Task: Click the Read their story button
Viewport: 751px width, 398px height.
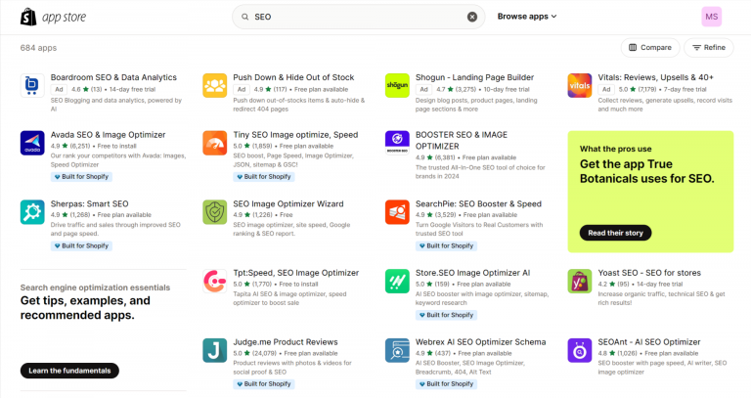Action: pyautogui.click(x=615, y=233)
